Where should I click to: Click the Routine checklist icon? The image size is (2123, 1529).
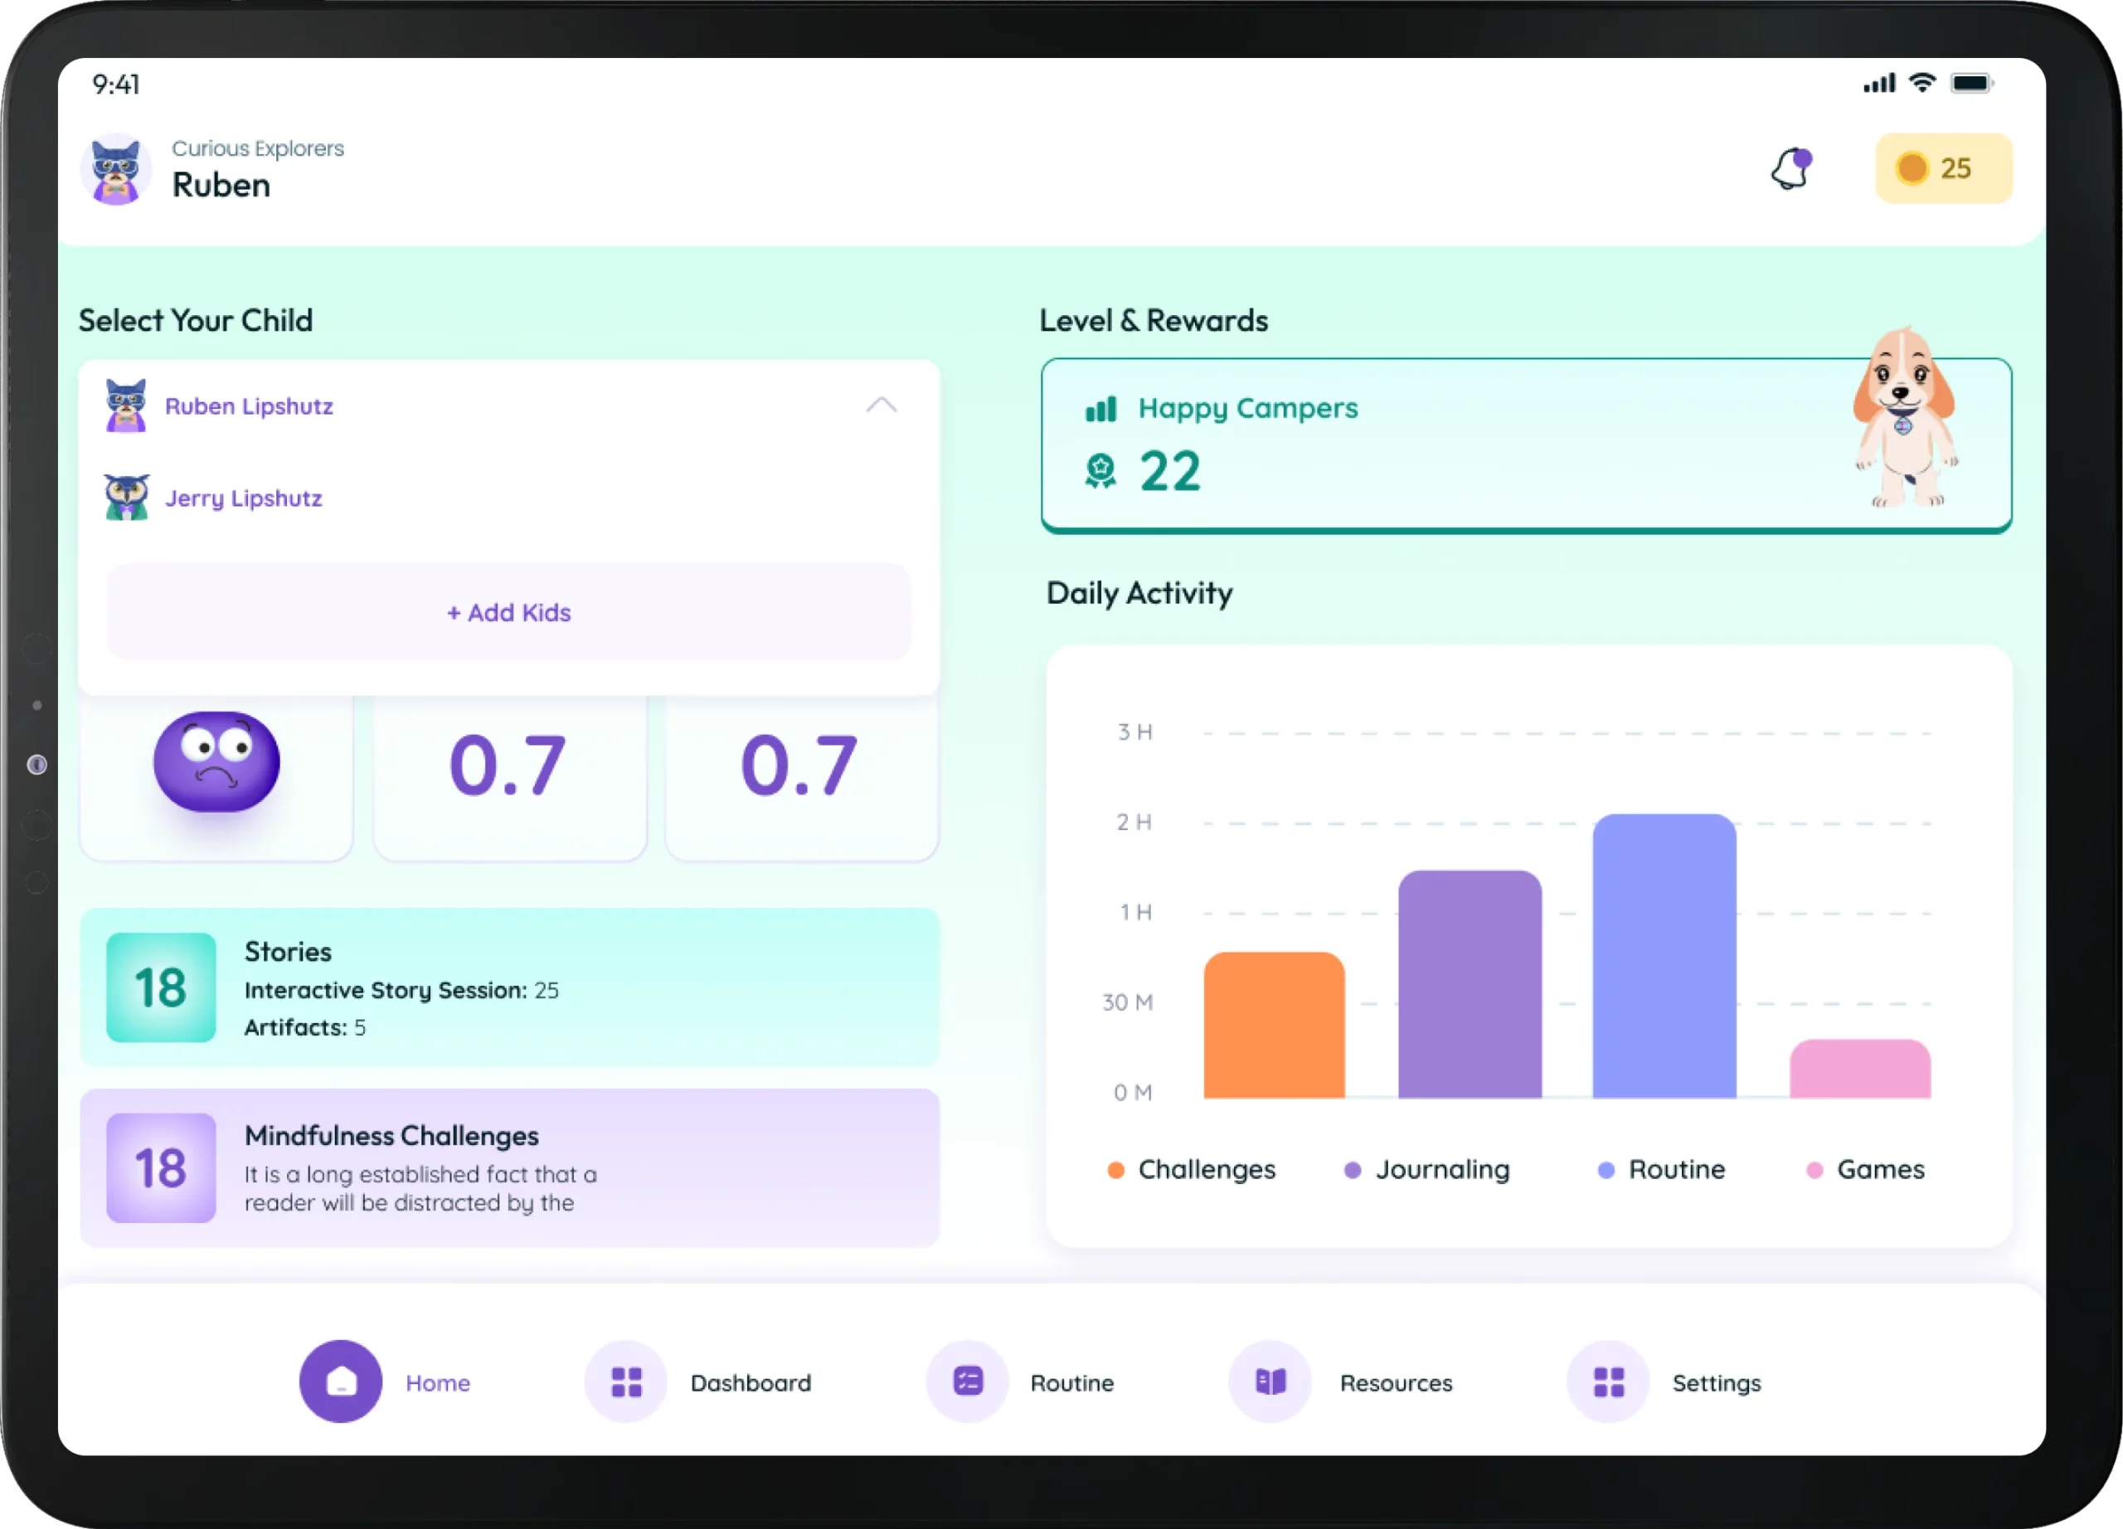pos(968,1381)
